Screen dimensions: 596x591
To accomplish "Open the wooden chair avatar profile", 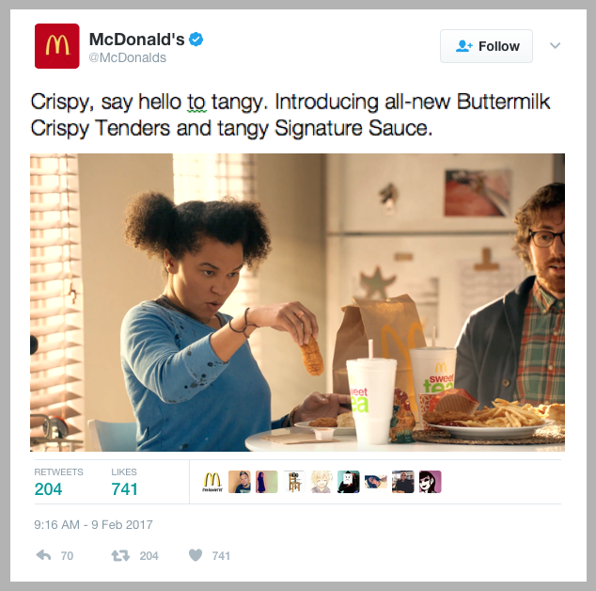I will (294, 482).
